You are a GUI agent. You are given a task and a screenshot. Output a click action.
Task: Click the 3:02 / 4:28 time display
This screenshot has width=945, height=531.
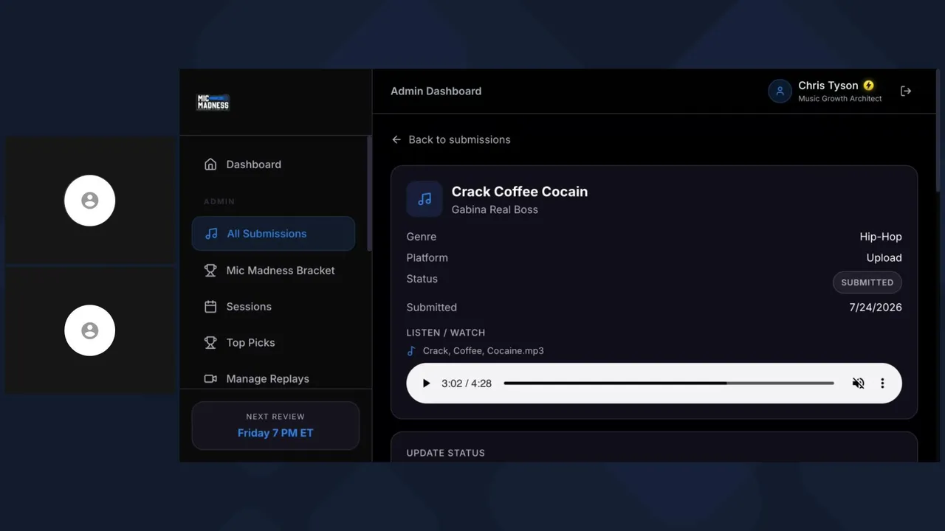coord(467,383)
